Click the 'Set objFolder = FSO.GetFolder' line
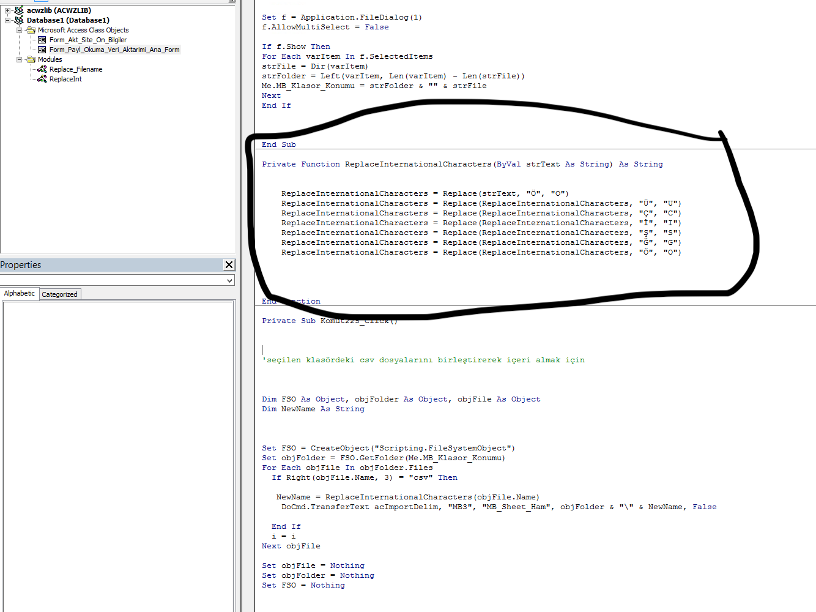This screenshot has width=816, height=612. [x=384, y=458]
